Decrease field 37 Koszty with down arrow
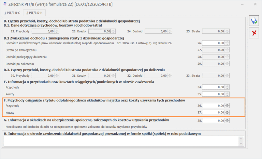 [x=227, y=114]
